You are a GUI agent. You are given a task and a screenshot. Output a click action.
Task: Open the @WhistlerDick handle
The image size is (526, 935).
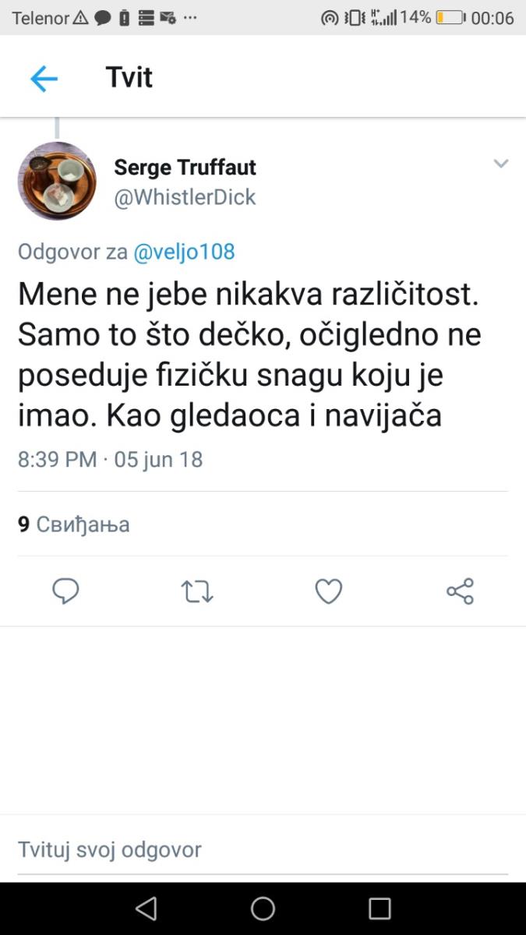click(x=185, y=197)
